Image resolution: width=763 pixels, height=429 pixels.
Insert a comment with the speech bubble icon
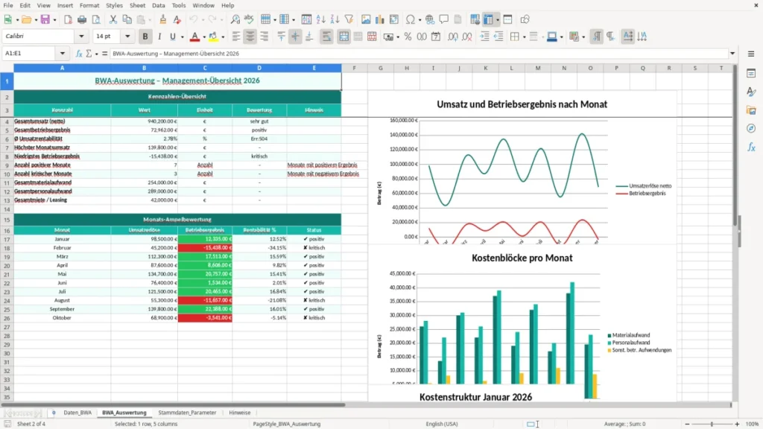(x=444, y=19)
